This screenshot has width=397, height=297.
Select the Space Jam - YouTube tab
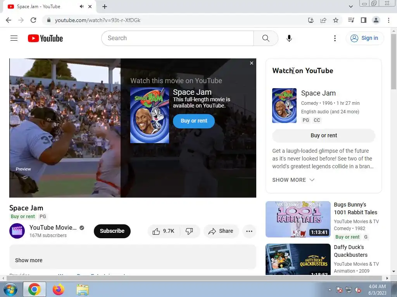coord(49,7)
